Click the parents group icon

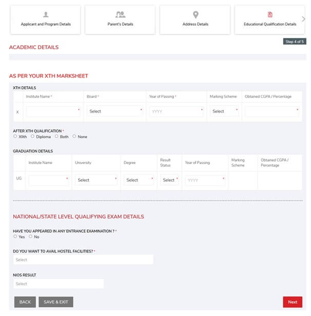click(120, 14)
